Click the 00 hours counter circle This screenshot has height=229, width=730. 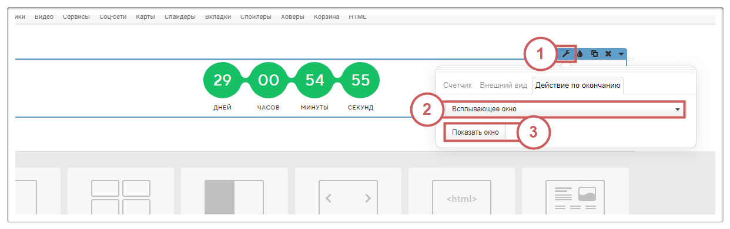click(x=269, y=80)
